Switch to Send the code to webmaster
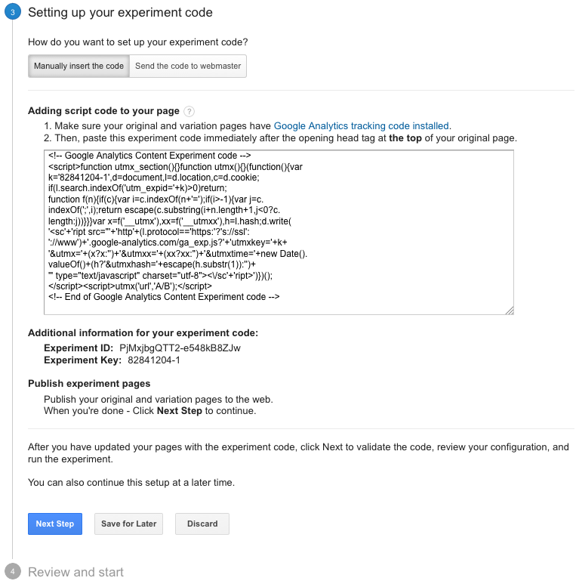The image size is (576, 584). pos(188,66)
